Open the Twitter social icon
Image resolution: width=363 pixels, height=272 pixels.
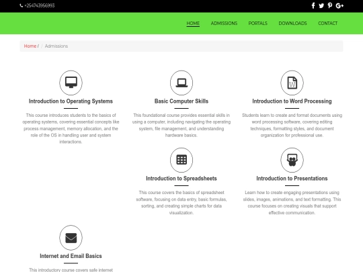coord(321,5)
